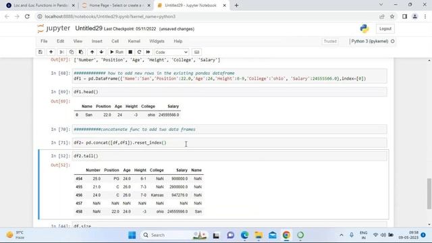
Task: Move selected cell up arrow
Action: 92,52
